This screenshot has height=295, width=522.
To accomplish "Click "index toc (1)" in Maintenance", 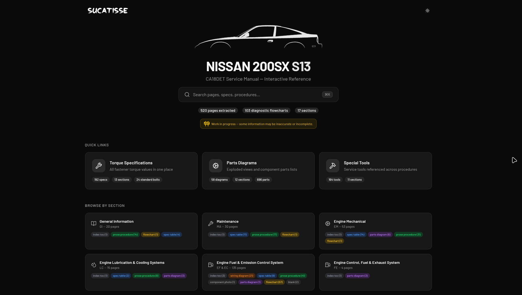I will [x=217, y=235].
